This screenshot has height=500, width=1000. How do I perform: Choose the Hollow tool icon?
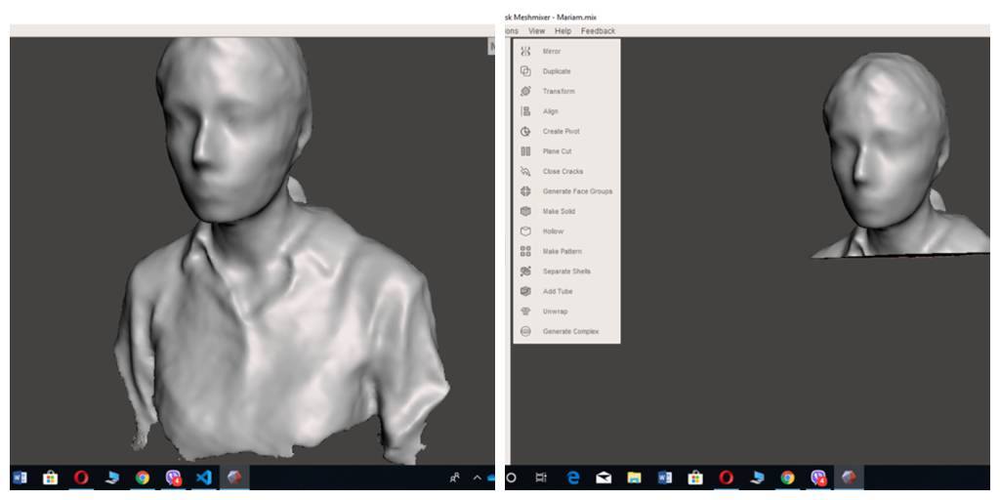(x=525, y=230)
